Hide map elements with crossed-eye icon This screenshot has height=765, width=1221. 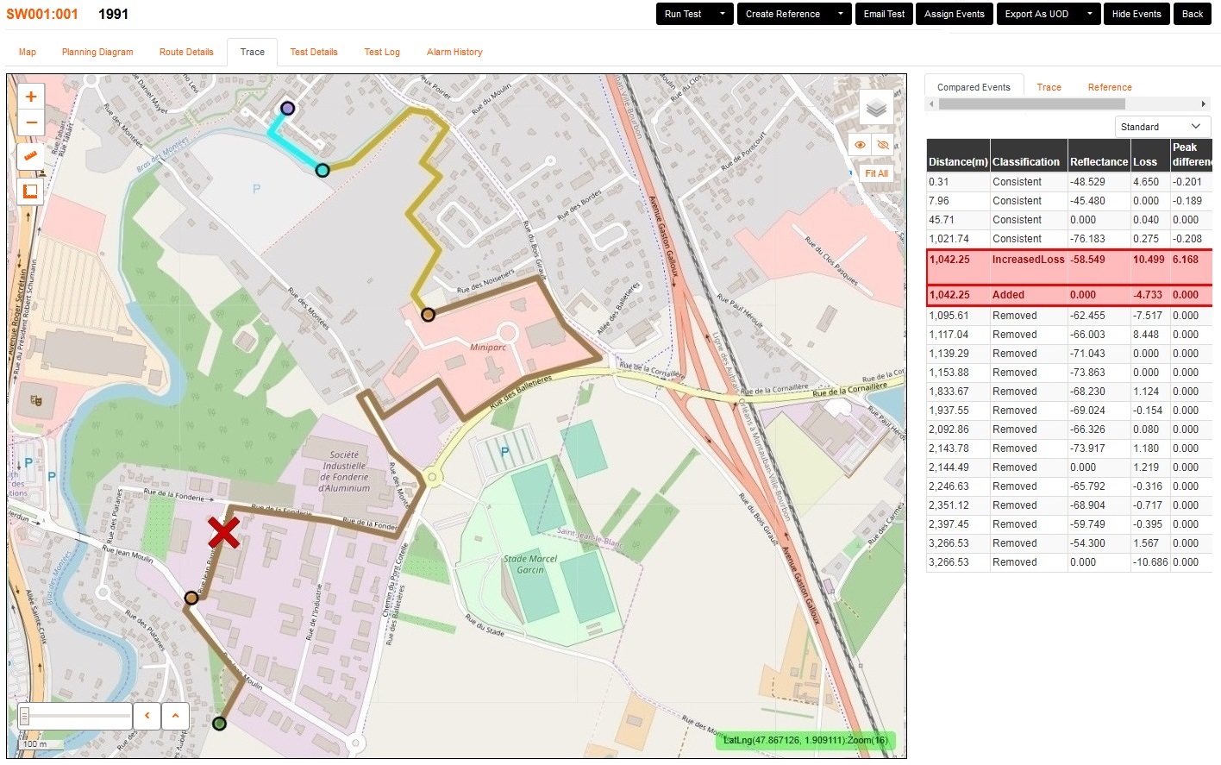click(x=882, y=145)
